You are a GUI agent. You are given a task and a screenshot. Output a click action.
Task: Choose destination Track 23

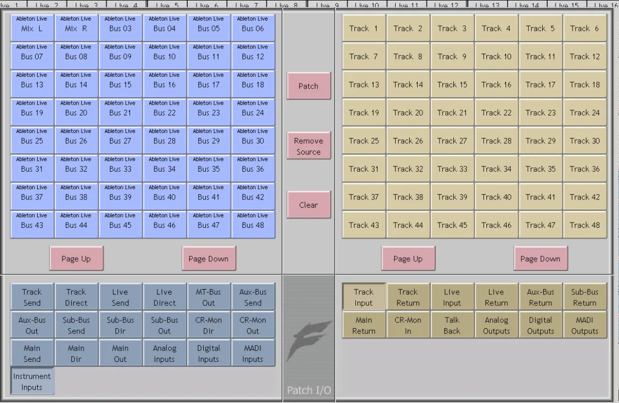point(541,112)
